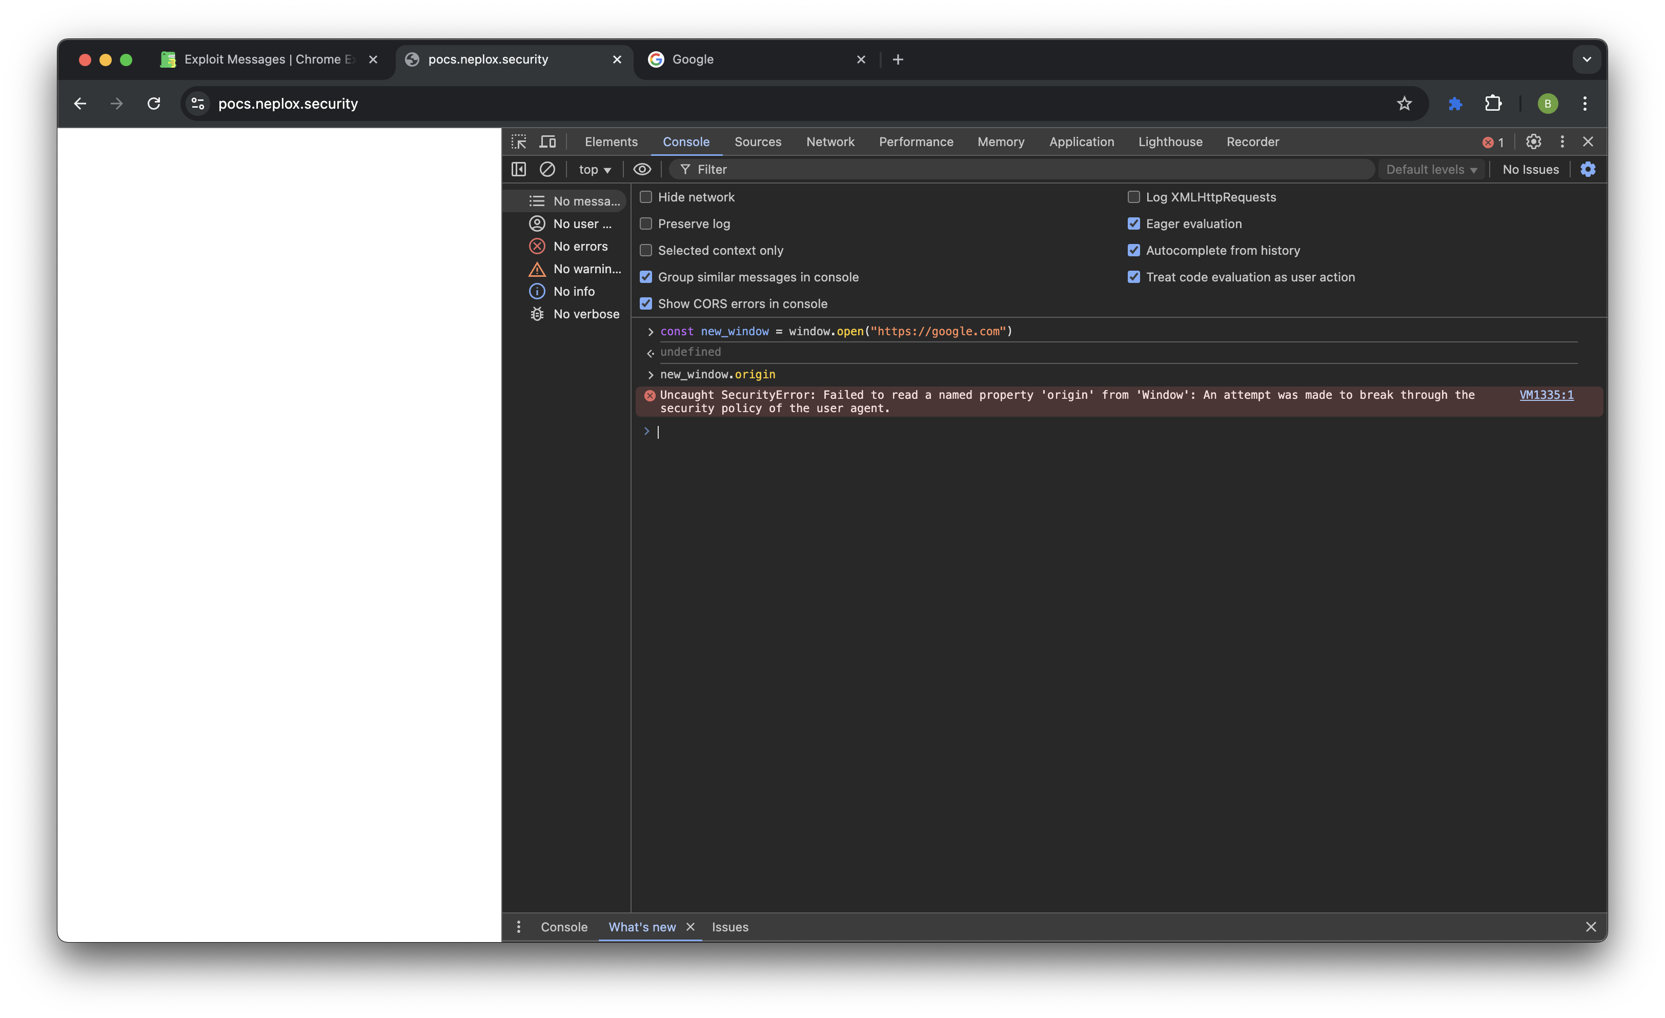The height and width of the screenshot is (1018, 1665).
Task: Disable the Eager evaluation checkbox
Action: pos(1134,223)
